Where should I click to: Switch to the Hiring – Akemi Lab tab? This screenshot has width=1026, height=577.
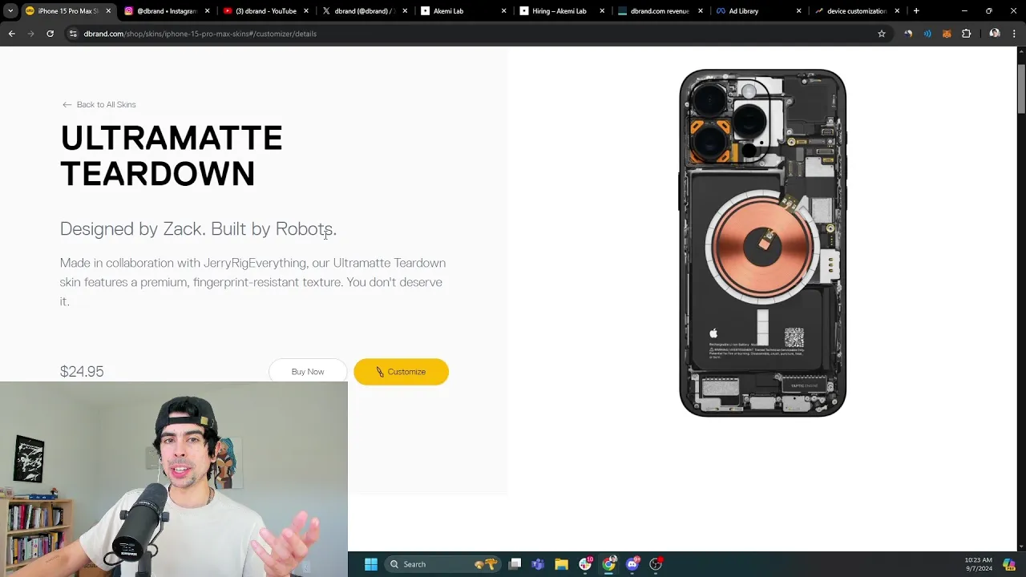[x=561, y=11]
